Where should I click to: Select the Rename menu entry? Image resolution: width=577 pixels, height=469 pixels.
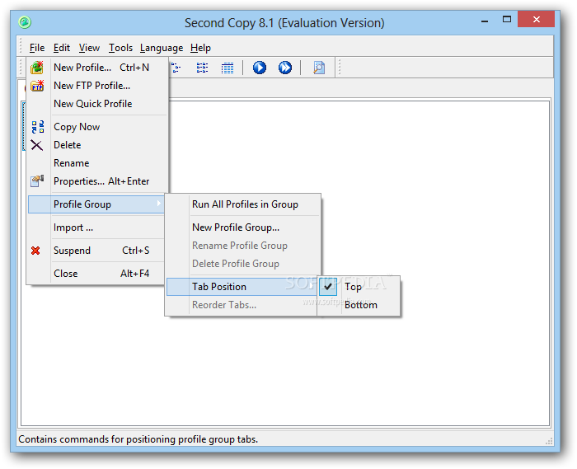click(x=97, y=163)
